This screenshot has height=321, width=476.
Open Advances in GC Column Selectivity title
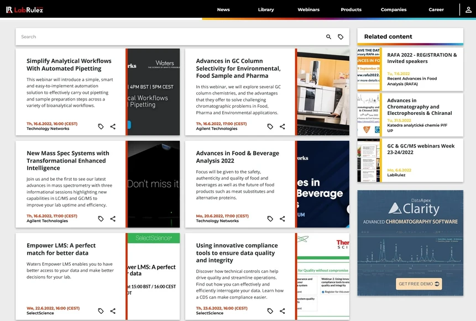pos(238,69)
